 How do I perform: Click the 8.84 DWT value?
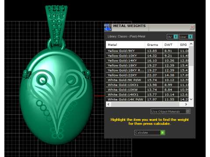(x=168, y=90)
